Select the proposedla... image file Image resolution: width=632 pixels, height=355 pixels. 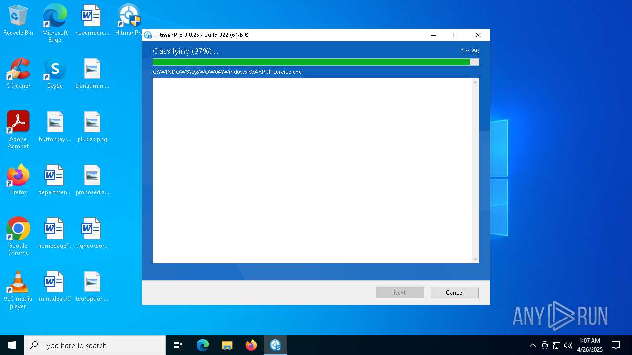92,180
